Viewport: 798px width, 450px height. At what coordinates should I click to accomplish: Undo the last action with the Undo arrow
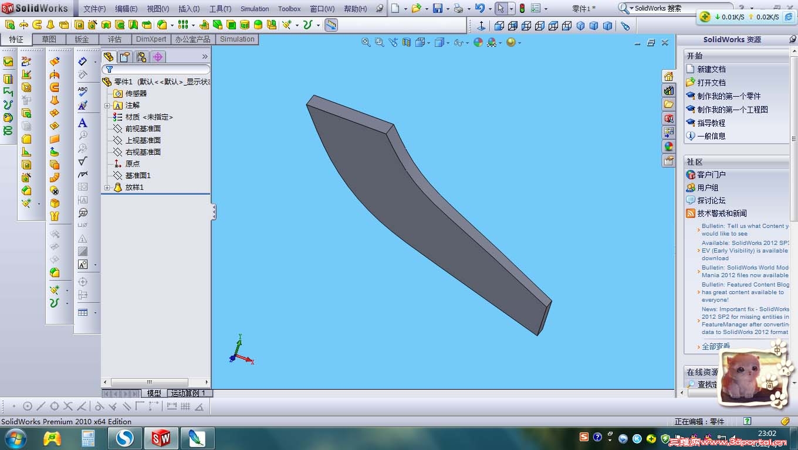click(x=479, y=8)
